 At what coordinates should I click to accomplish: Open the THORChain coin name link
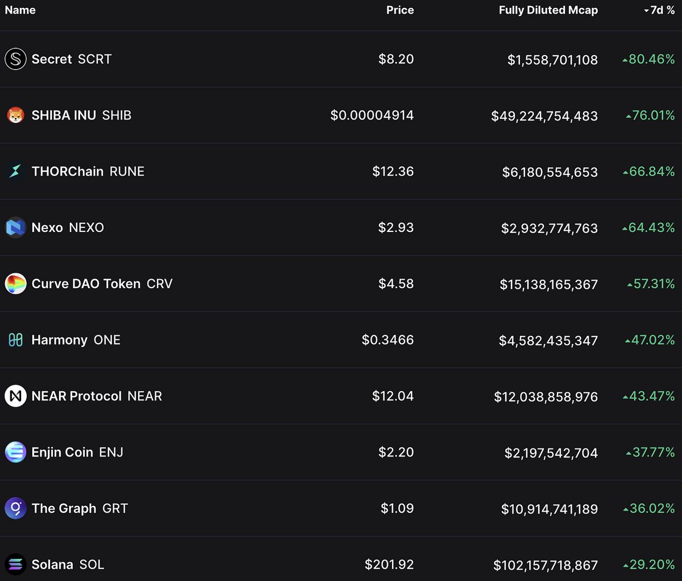coord(68,171)
